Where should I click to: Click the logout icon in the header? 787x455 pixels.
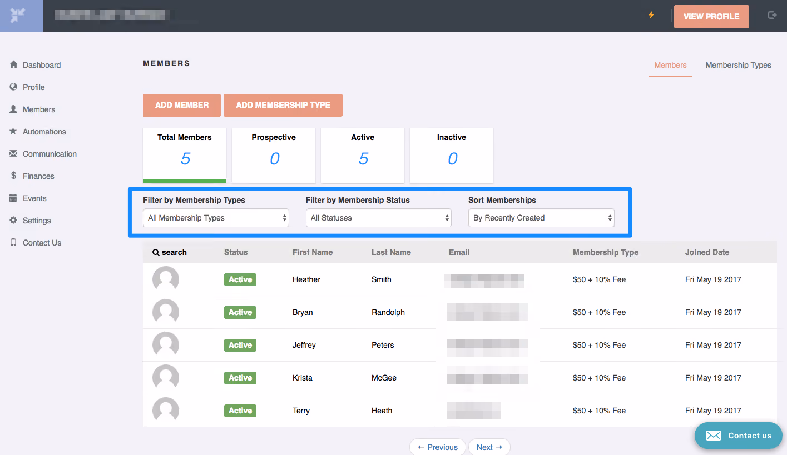click(x=772, y=15)
